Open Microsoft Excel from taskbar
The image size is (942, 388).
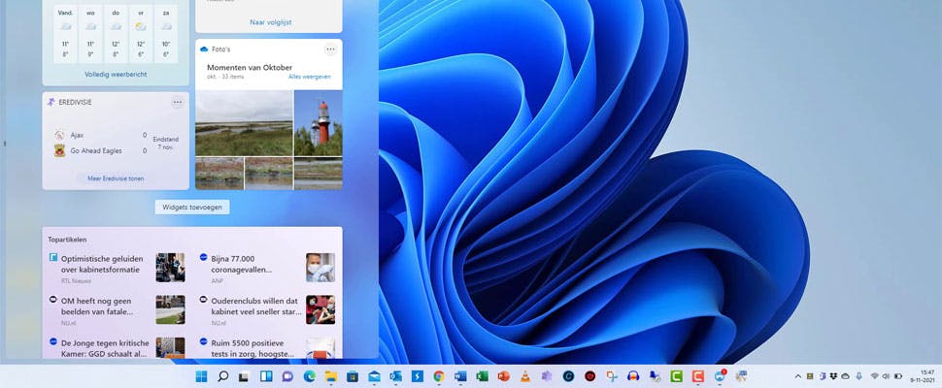[x=482, y=376]
